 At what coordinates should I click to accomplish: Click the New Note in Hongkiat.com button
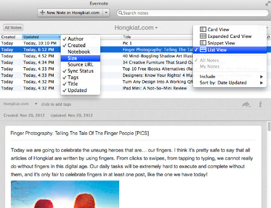tap(70, 12)
